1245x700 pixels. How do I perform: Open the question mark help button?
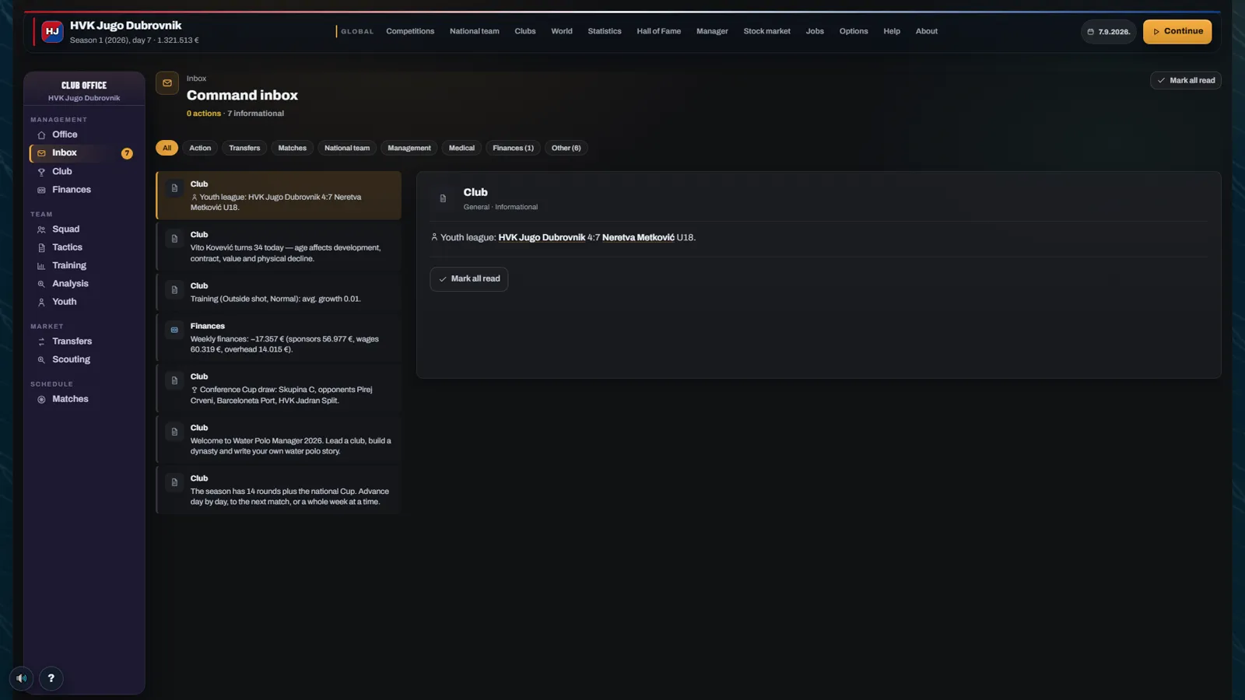tap(51, 678)
